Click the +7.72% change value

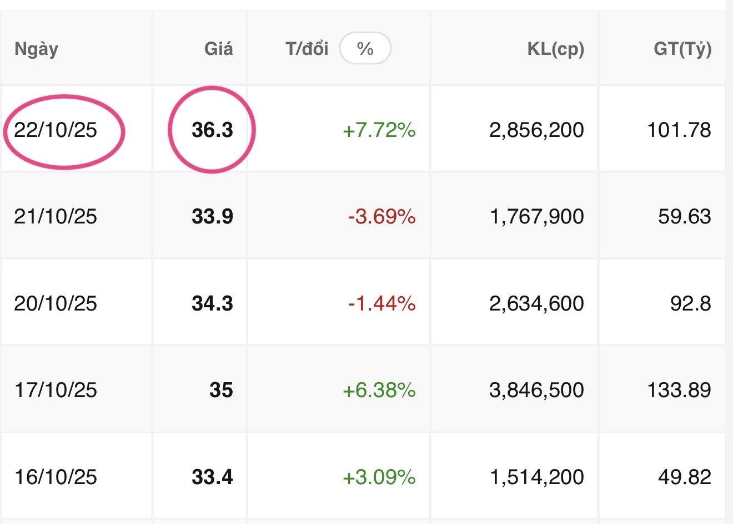click(379, 130)
